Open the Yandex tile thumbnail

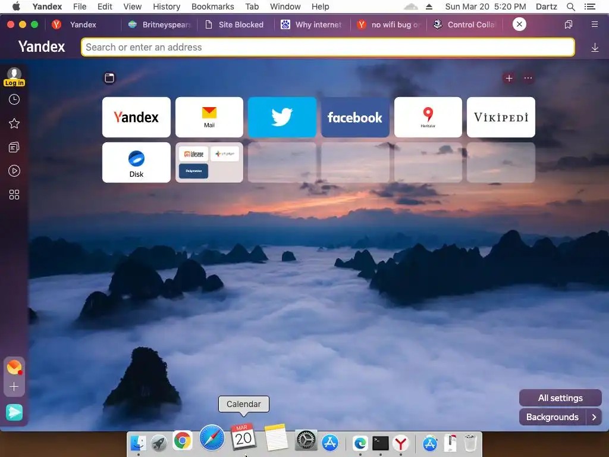136,117
